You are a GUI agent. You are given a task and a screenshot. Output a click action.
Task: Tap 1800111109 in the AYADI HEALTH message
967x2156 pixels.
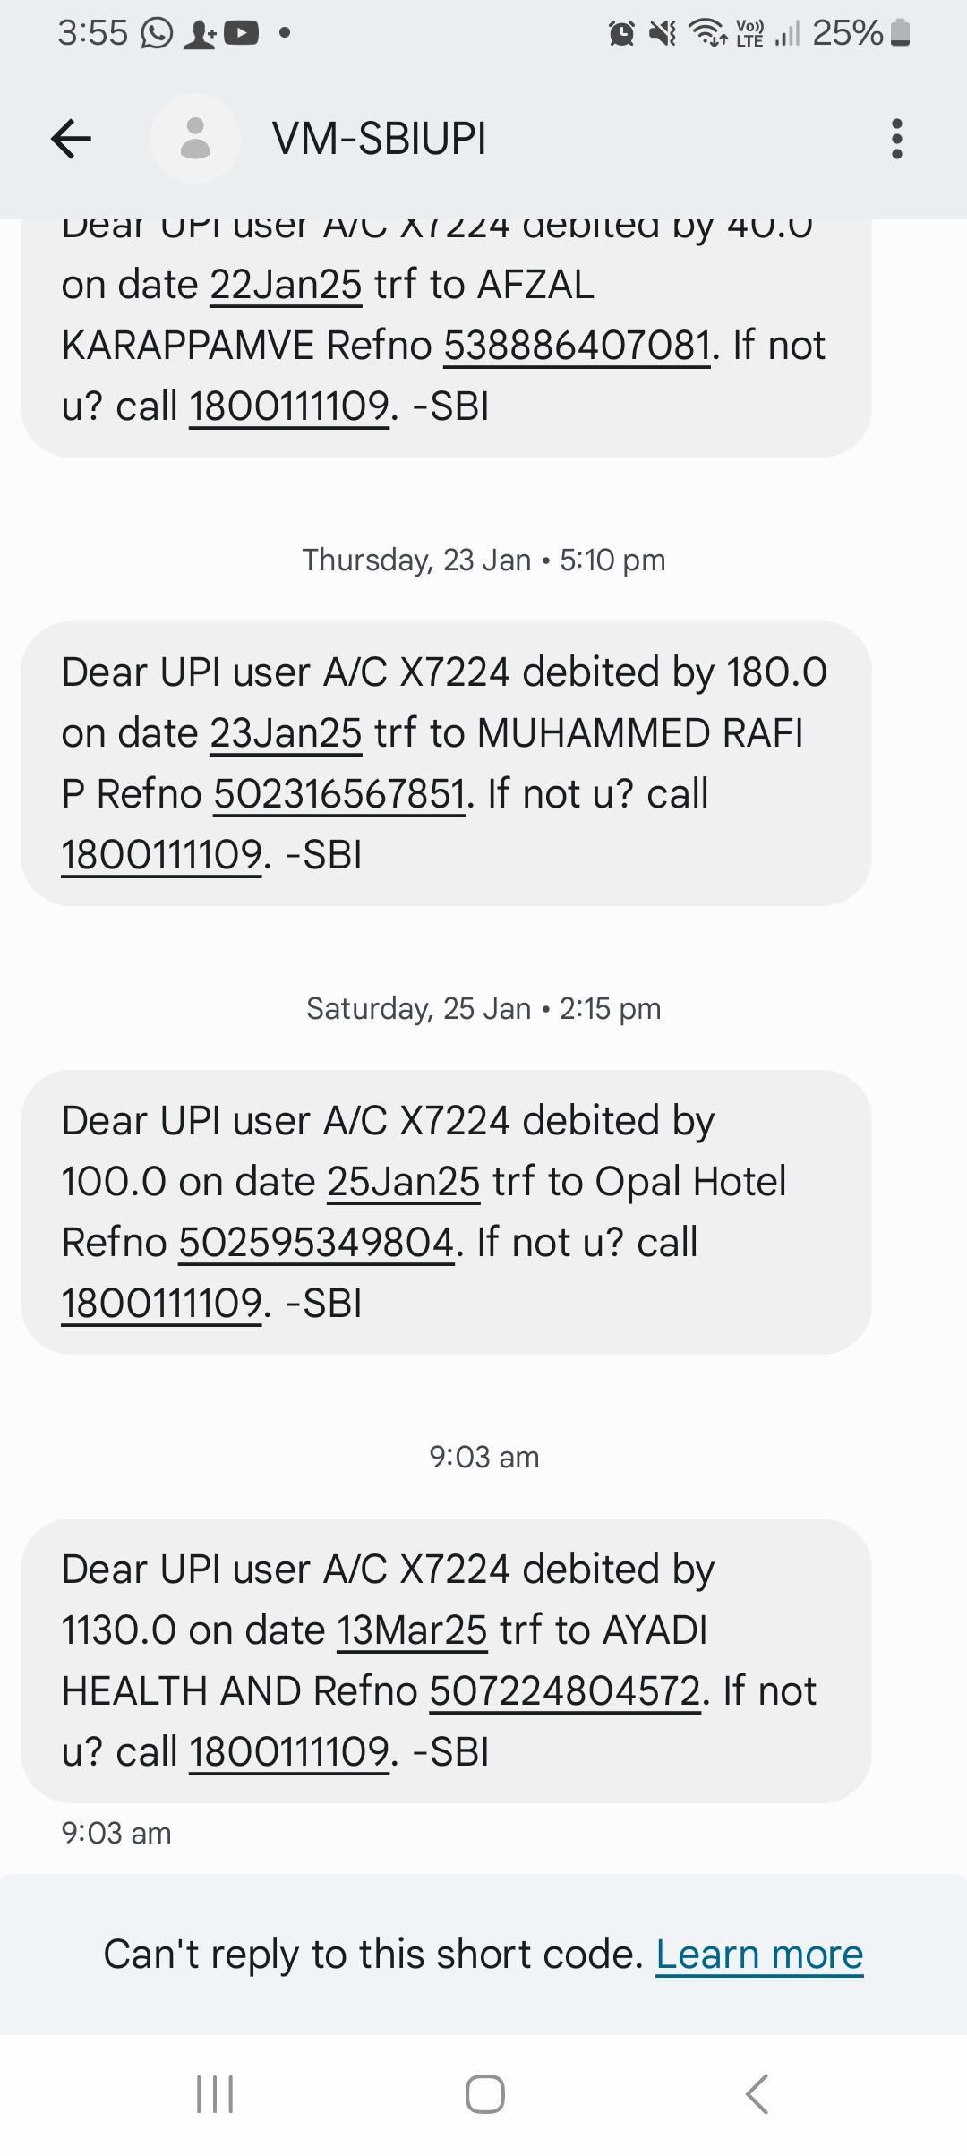289,1752
